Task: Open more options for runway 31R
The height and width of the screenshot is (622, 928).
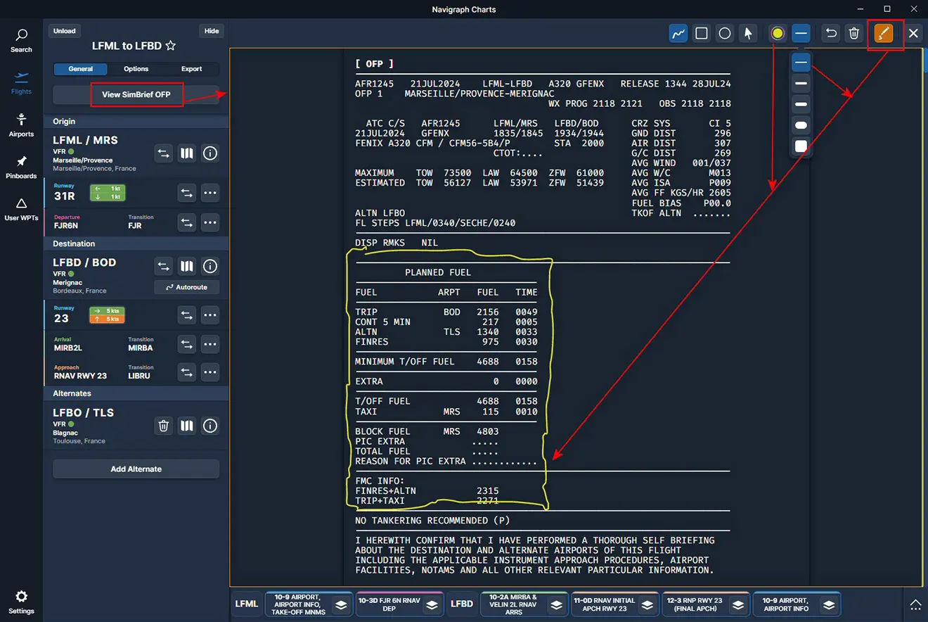Action: [210, 192]
